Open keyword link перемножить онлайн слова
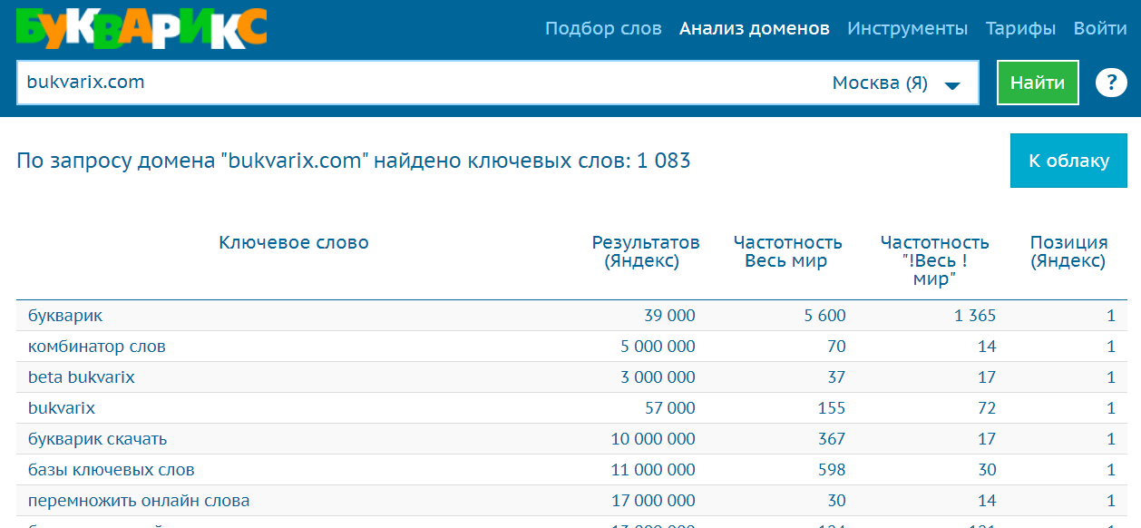The height and width of the screenshot is (528, 1141). [x=139, y=501]
